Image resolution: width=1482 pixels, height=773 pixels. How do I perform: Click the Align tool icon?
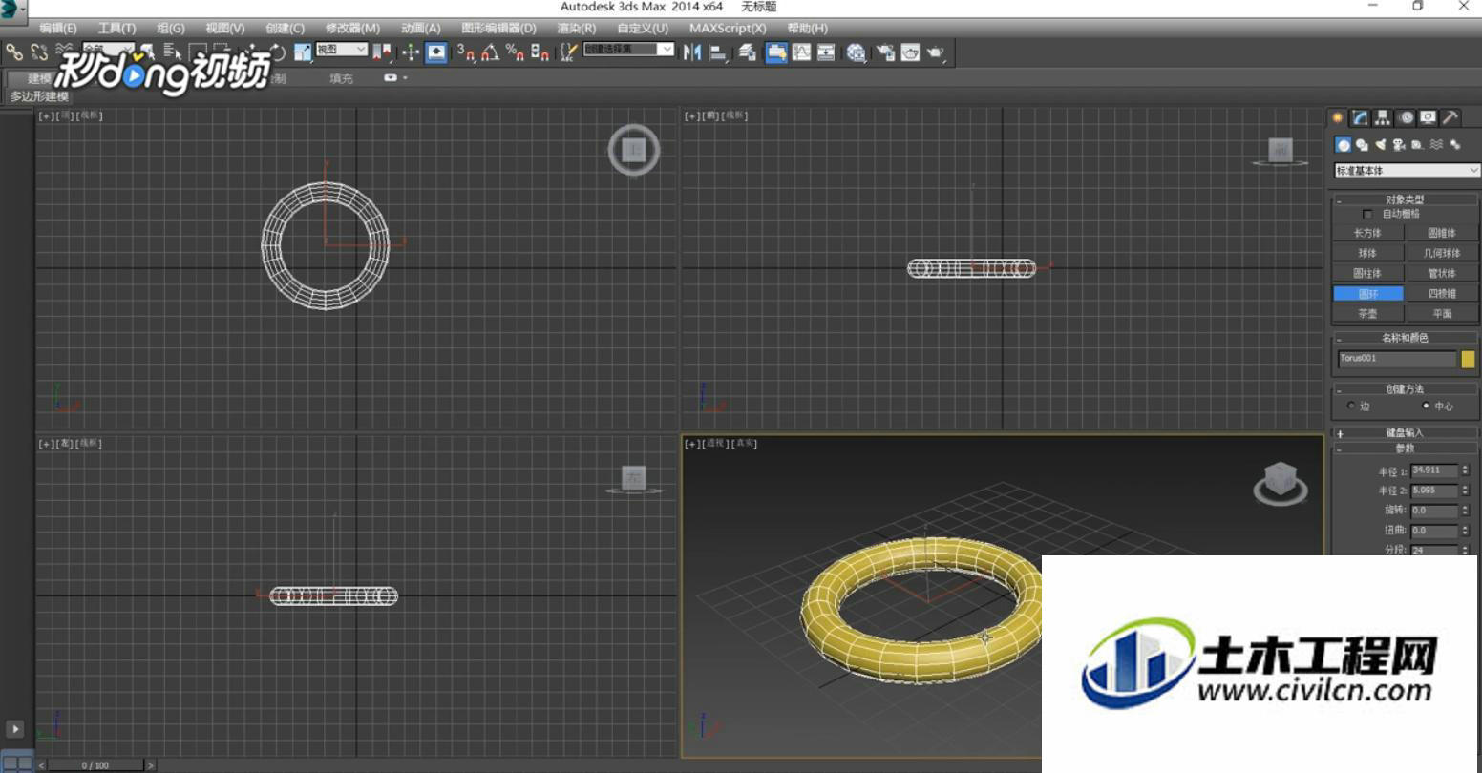tap(717, 52)
